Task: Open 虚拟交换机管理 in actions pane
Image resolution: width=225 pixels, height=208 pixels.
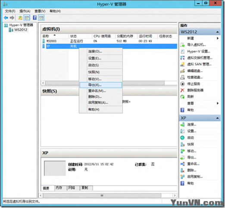Action: click(200, 58)
